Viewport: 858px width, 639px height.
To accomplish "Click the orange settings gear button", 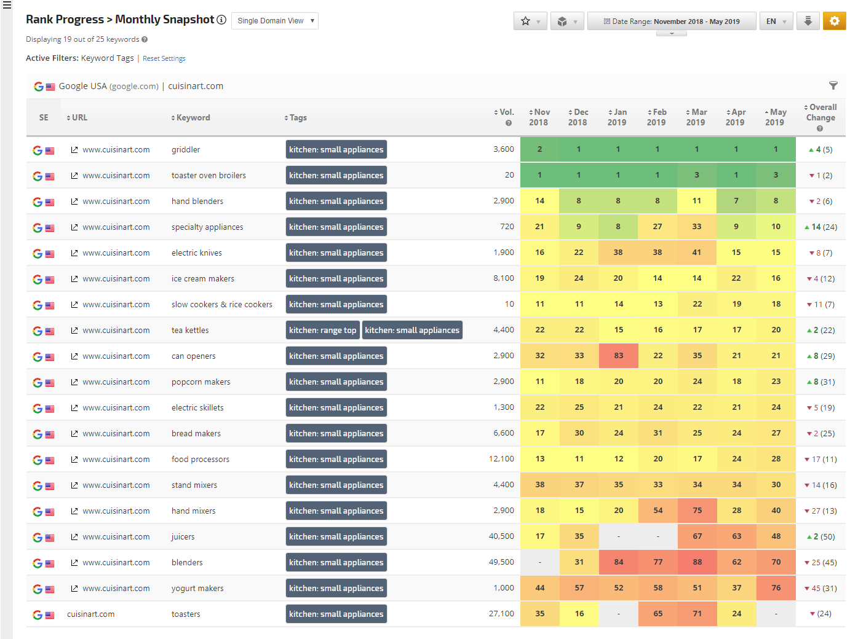I will 834,21.
